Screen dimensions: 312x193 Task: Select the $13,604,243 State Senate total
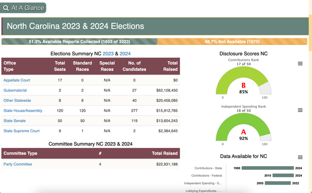[x=167, y=121]
